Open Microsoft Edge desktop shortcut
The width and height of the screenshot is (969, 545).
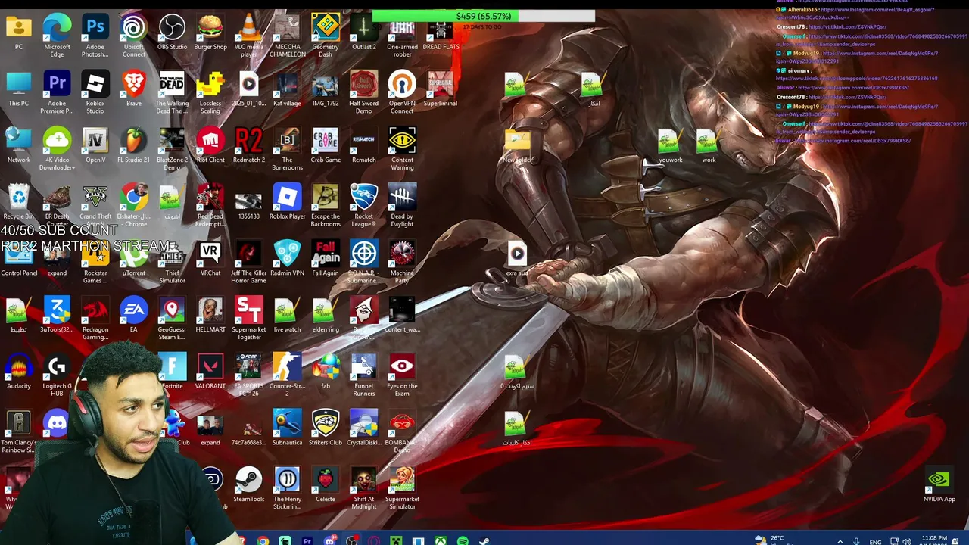(x=57, y=36)
